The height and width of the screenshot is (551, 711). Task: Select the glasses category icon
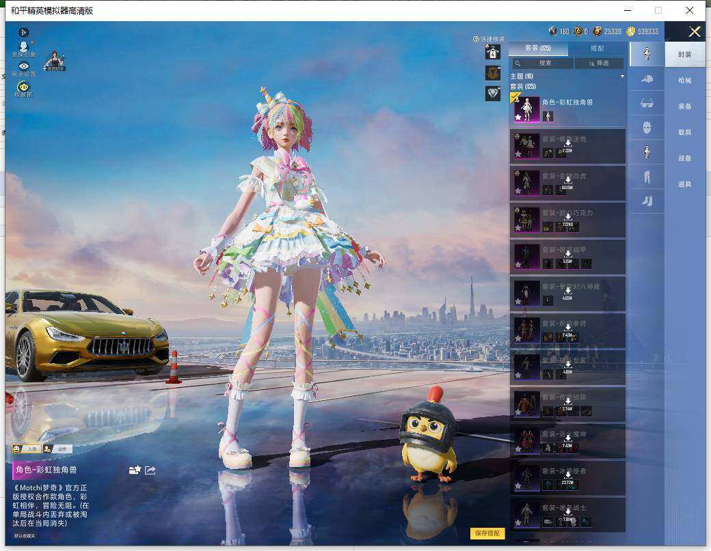pos(647,104)
